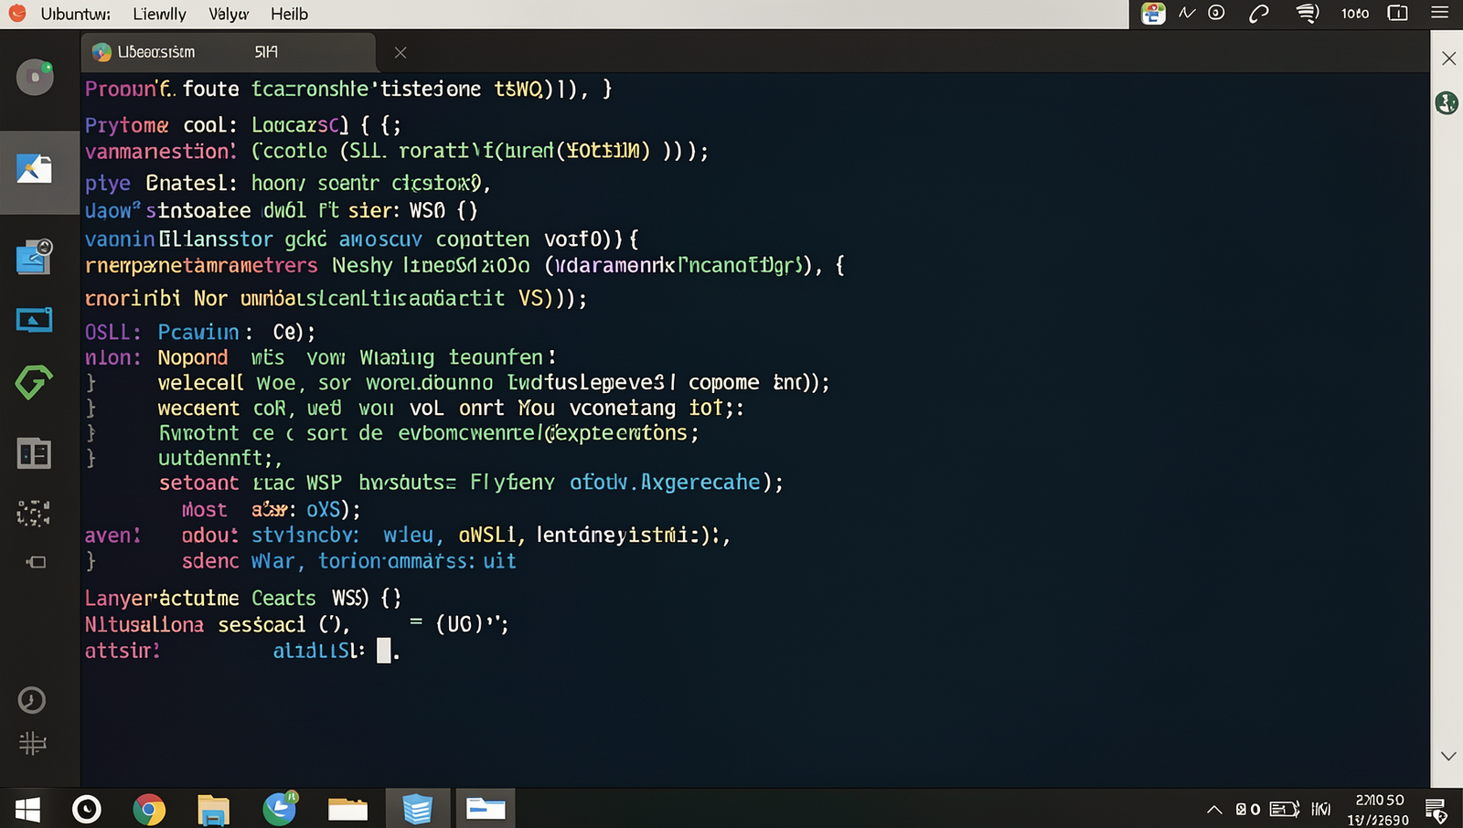Click the grid hash sidebar icon
The width and height of the screenshot is (1463, 828).
click(x=32, y=743)
